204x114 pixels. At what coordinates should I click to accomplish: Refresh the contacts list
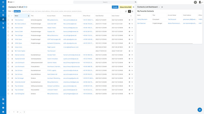pyautogui.click(x=126, y=11)
